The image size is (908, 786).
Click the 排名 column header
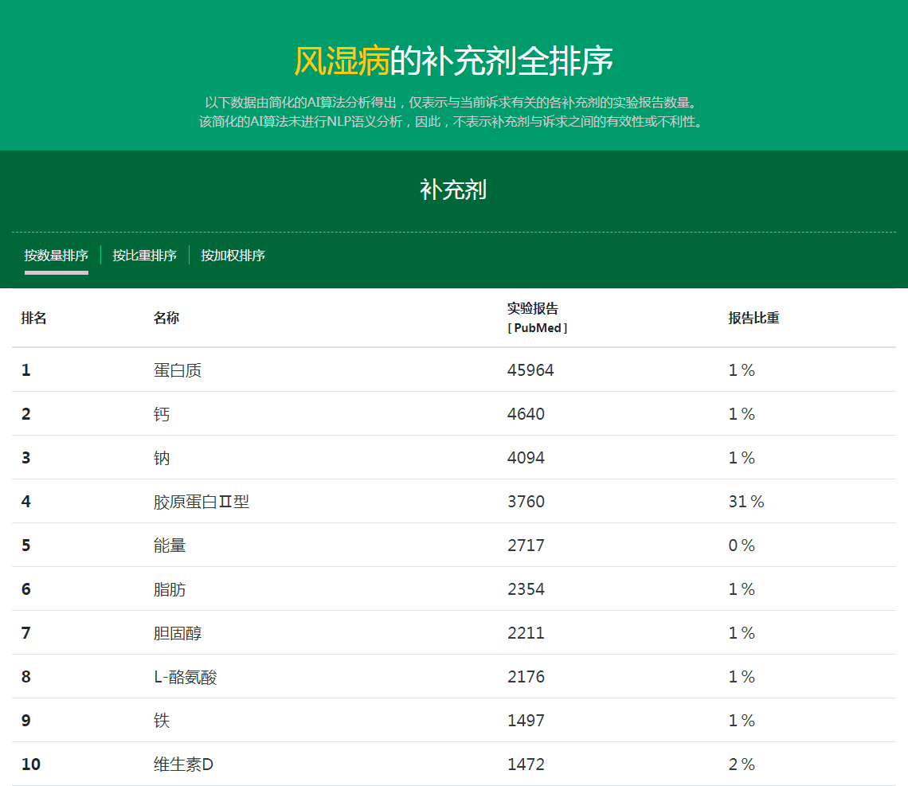(x=34, y=318)
